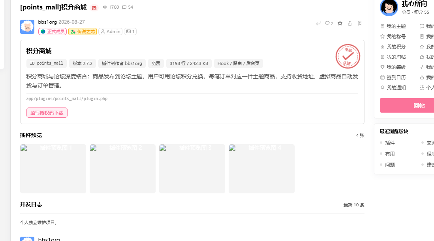434x241 pixels.
Task: Click the 传说之龙 title badge
Action: click(x=83, y=32)
